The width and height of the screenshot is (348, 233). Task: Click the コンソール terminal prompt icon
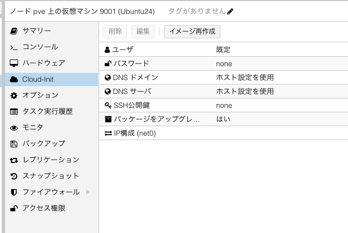[x=14, y=47]
